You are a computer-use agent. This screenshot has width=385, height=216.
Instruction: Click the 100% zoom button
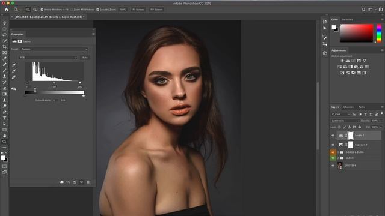pyautogui.click(x=123, y=10)
